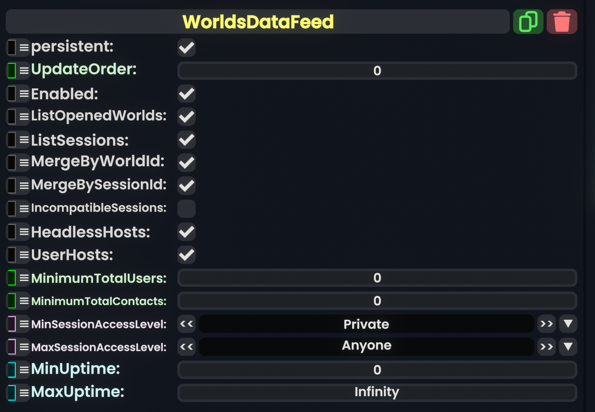Enable the IncompatibleSessions checkbox
The image size is (595, 412).
[186, 209]
